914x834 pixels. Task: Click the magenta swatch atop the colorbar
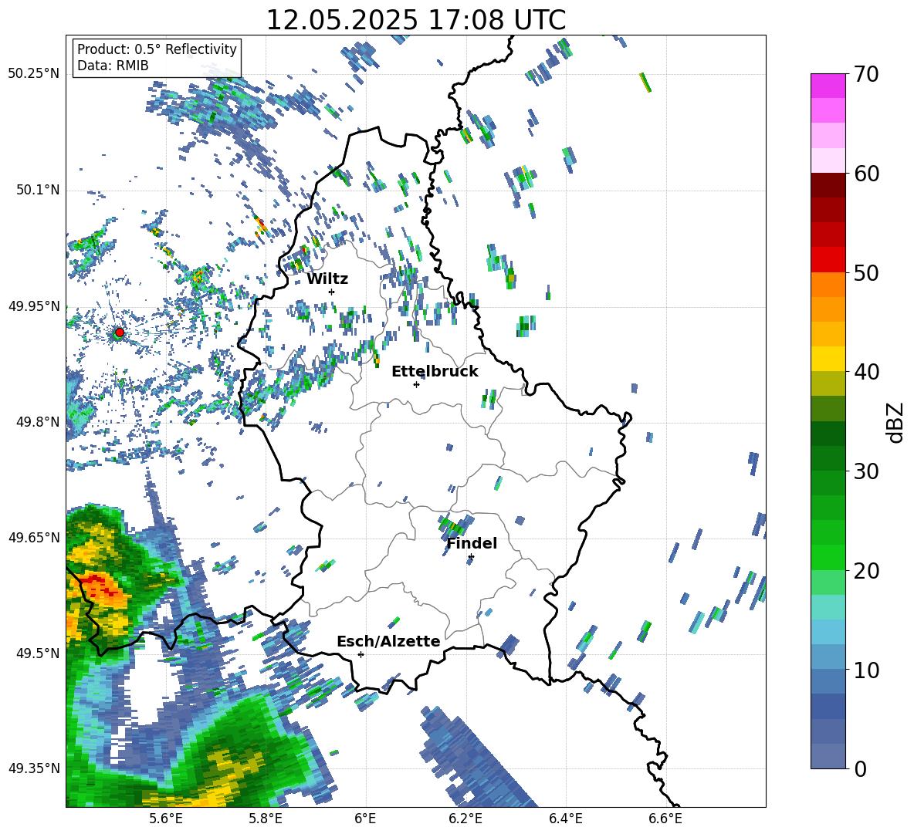click(828, 86)
